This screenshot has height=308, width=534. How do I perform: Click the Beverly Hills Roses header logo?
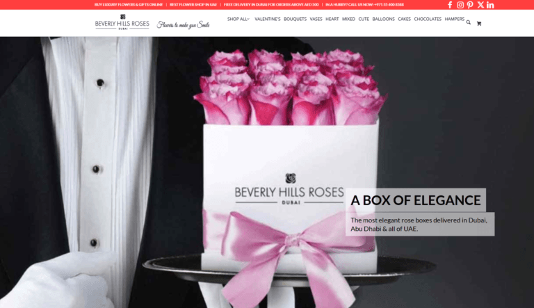122,22
